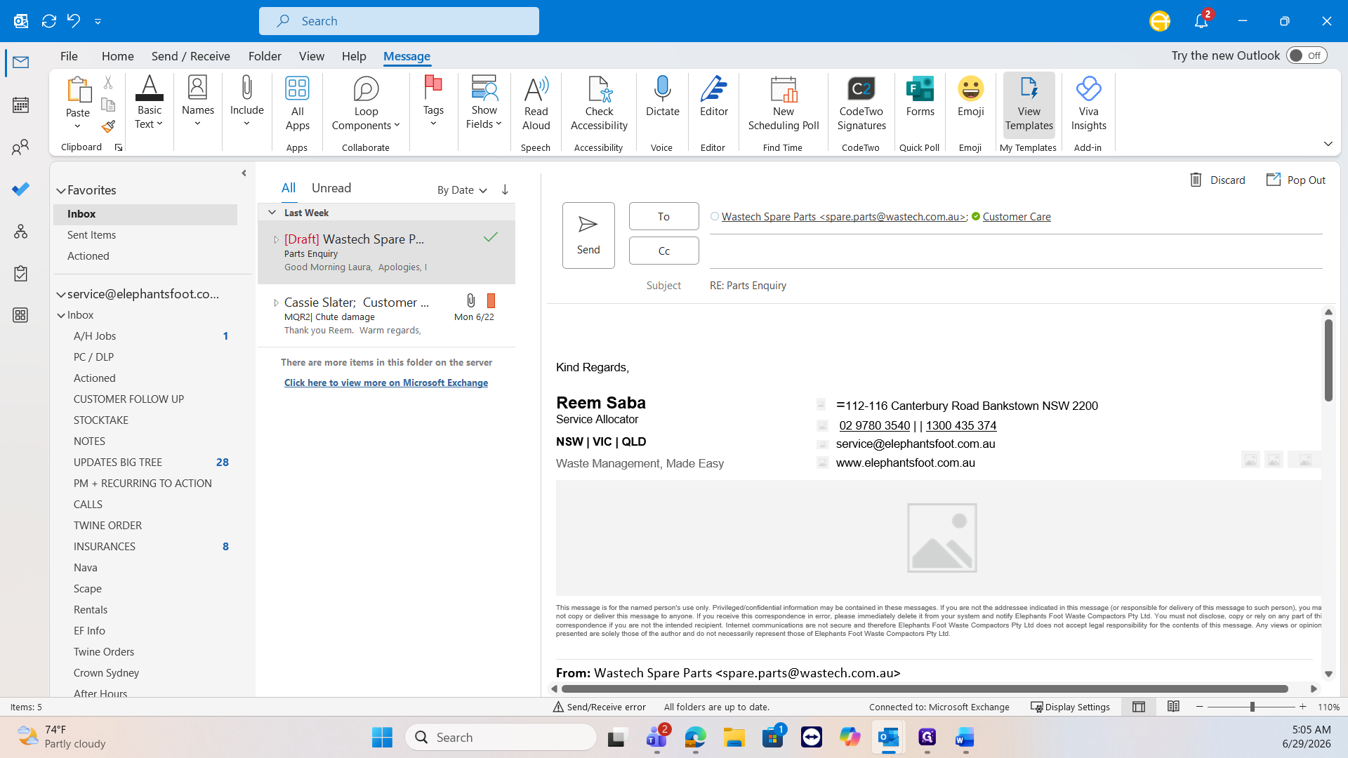1348x758 pixels.
Task: Open More Apps grid in sidebar
Action: 21,315
